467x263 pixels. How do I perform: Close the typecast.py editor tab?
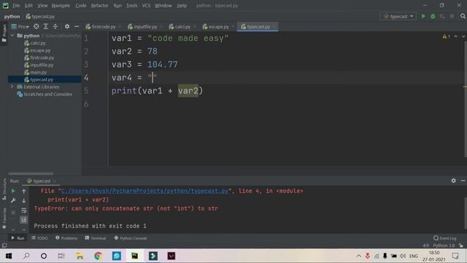tap(274, 26)
